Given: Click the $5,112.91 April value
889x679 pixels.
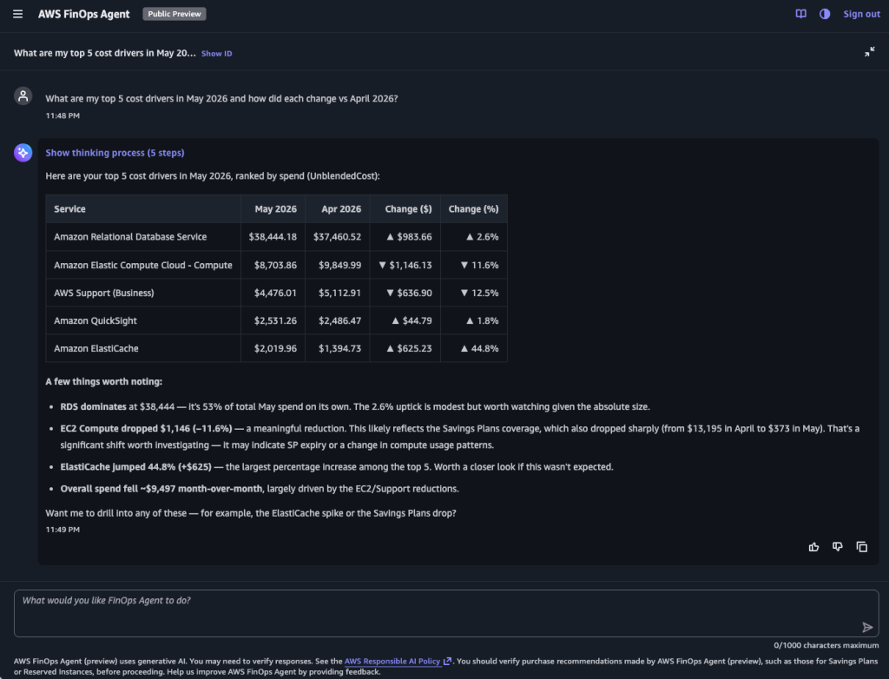Looking at the screenshot, I should click(x=339, y=293).
